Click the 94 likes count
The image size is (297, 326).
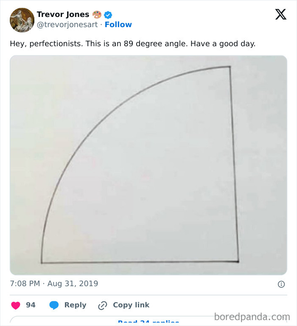(x=31, y=305)
